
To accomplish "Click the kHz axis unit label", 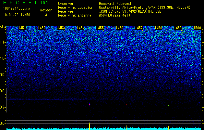I will (3, 26).
